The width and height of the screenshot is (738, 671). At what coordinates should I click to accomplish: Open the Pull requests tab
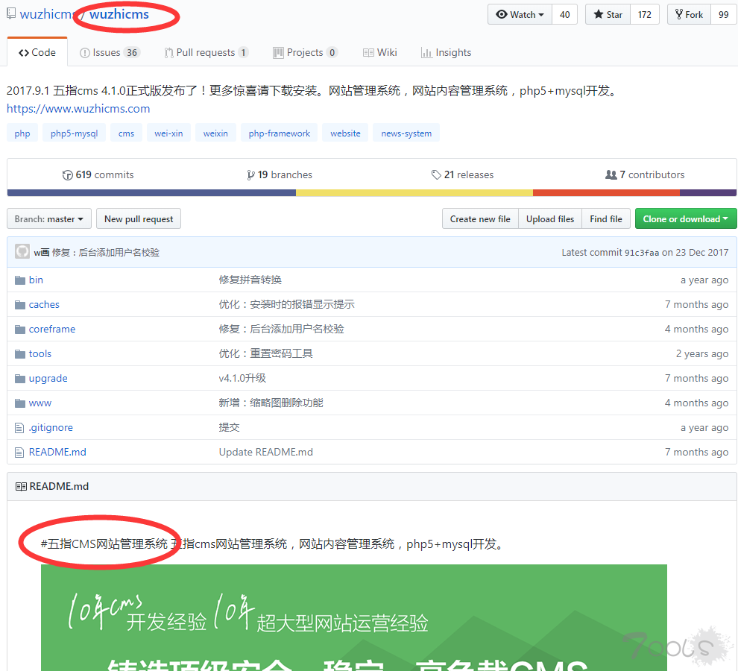pyautogui.click(x=206, y=52)
